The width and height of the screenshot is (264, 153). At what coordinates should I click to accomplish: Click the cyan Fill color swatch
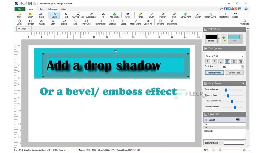[x=234, y=37]
